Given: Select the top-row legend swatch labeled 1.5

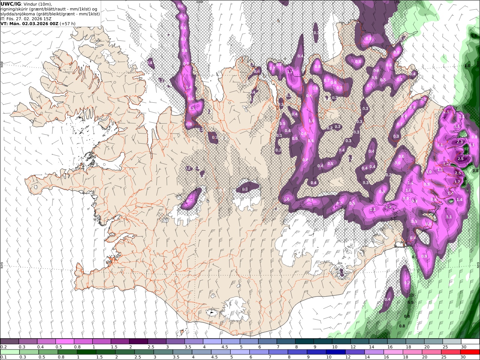Looking at the screenshot, I should click(120, 342).
